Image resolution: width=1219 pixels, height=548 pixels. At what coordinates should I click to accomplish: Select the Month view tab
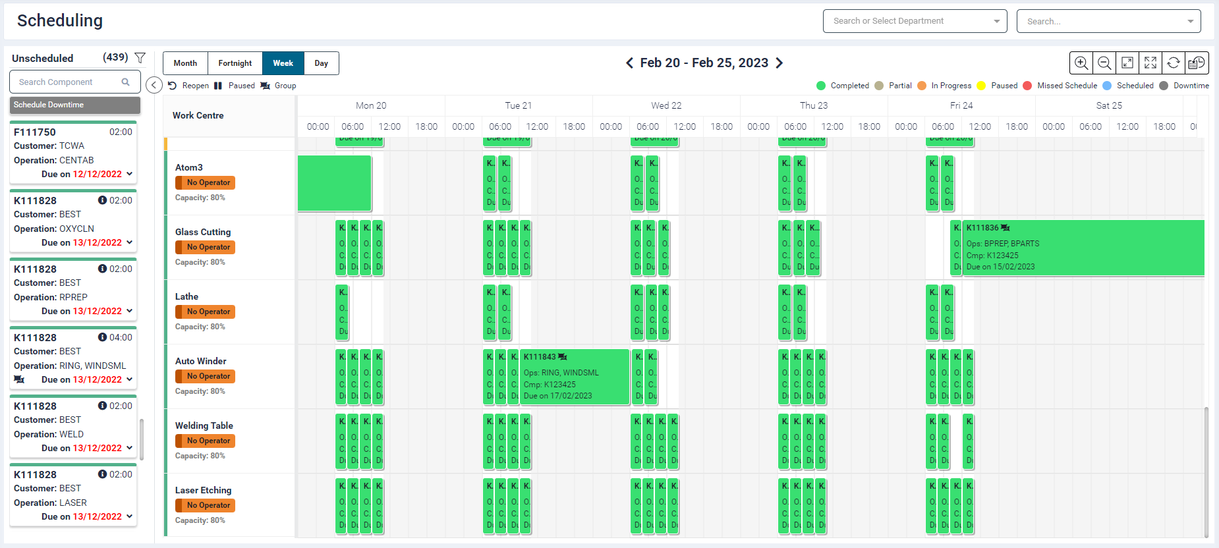tap(185, 63)
